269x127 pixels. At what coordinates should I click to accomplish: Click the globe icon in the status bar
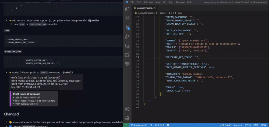pyautogui.click(x=168, y=125)
